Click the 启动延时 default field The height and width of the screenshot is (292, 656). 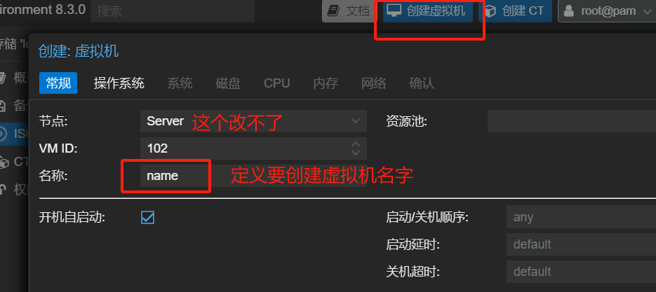(581, 244)
